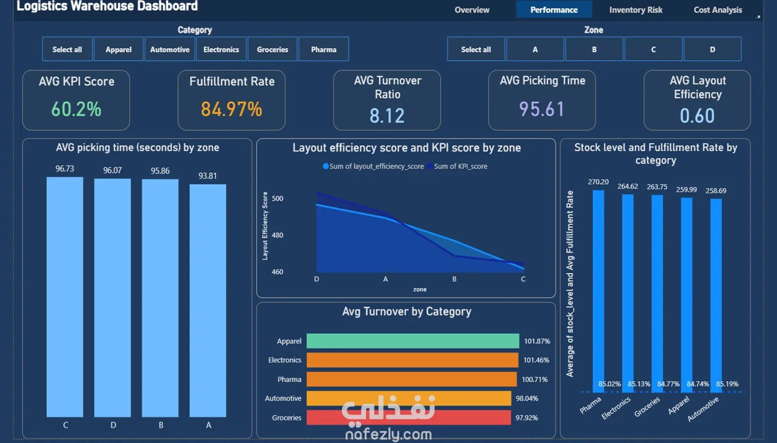The height and width of the screenshot is (443, 777).
Task: Filter by zone C
Action: pos(653,49)
